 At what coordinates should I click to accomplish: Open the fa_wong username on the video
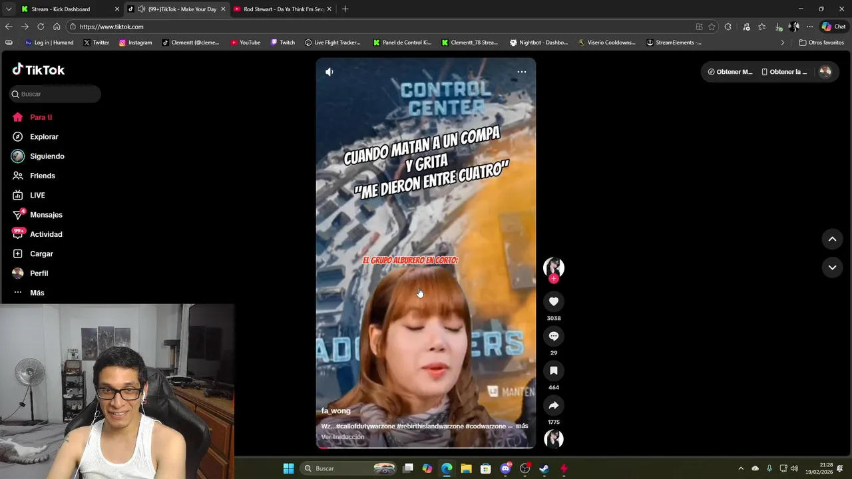point(336,411)
